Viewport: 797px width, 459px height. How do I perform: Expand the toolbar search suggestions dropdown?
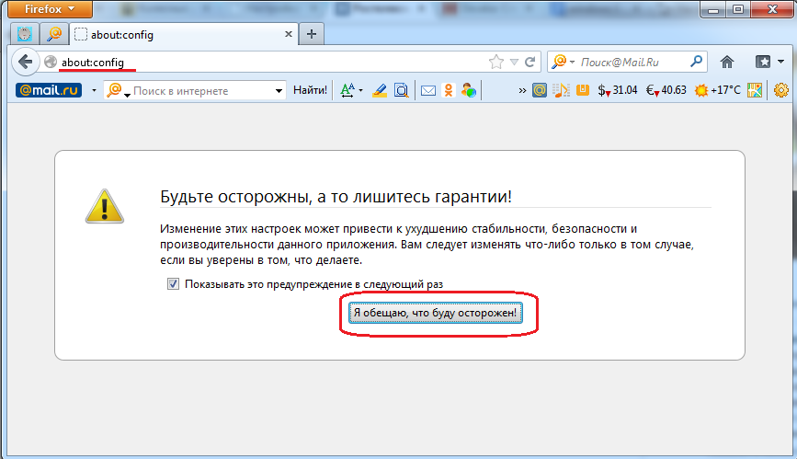[279, 91]
